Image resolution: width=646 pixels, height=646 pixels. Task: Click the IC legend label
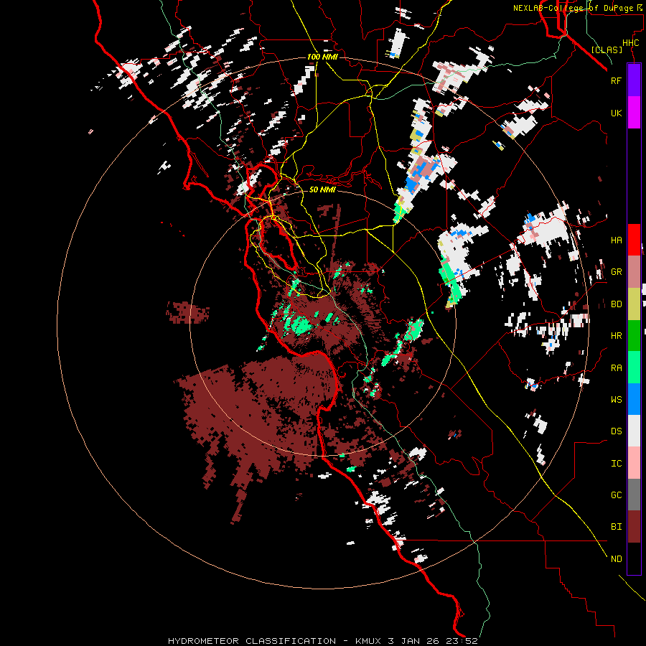click(616, 464)
